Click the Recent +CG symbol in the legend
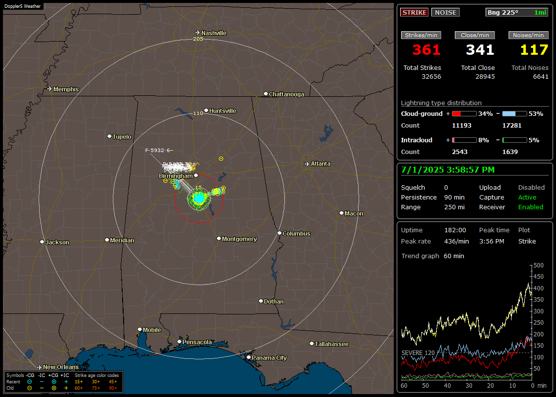Screen dimensions: 556x397 (54, 382)
